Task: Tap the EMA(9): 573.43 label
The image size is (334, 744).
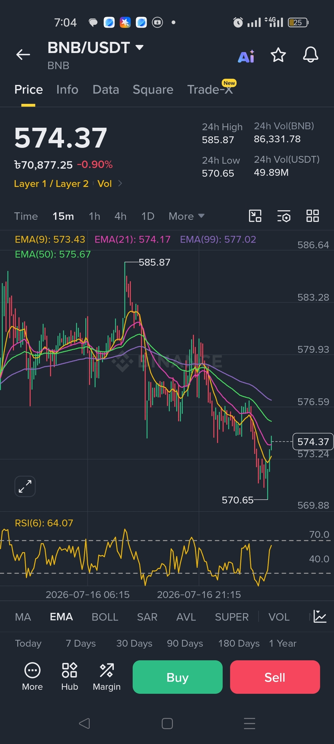Action: tap(50, 239)
